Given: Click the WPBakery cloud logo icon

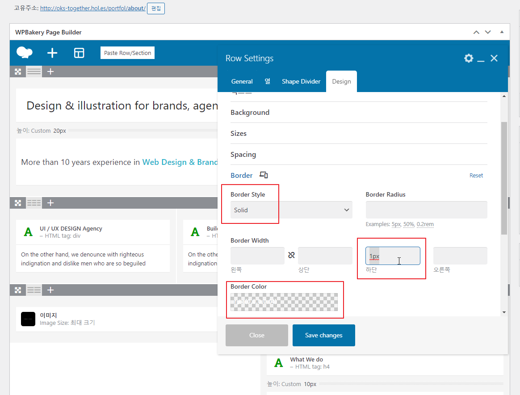Looking at the screenshot, I should pos(25,53).
